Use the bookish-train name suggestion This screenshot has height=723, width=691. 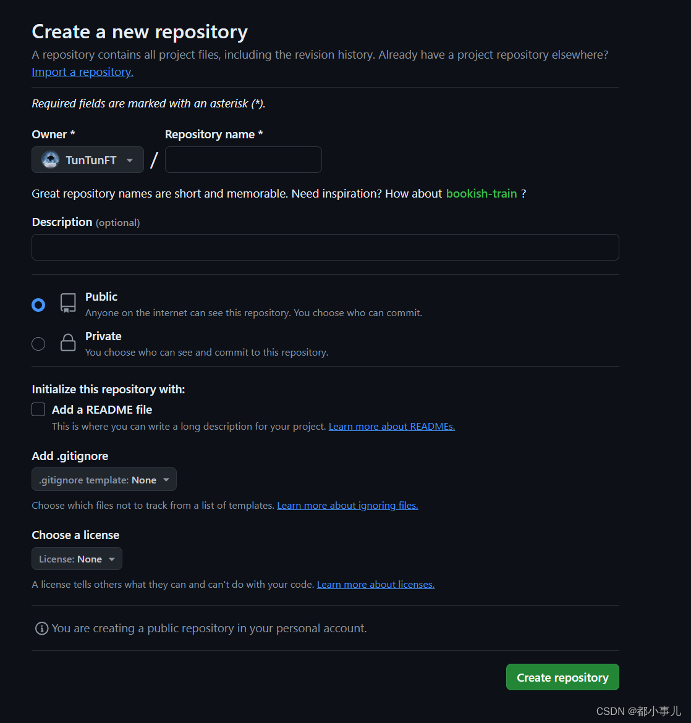point(481,194)
